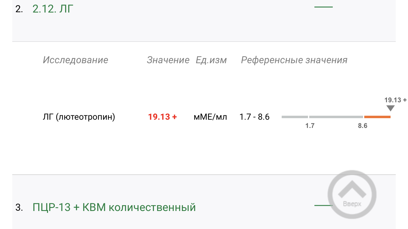This screenshot has height=229, width=408.
Task: Select the ЛГ (лютеотропин) test name
Action: coord(79,117)
